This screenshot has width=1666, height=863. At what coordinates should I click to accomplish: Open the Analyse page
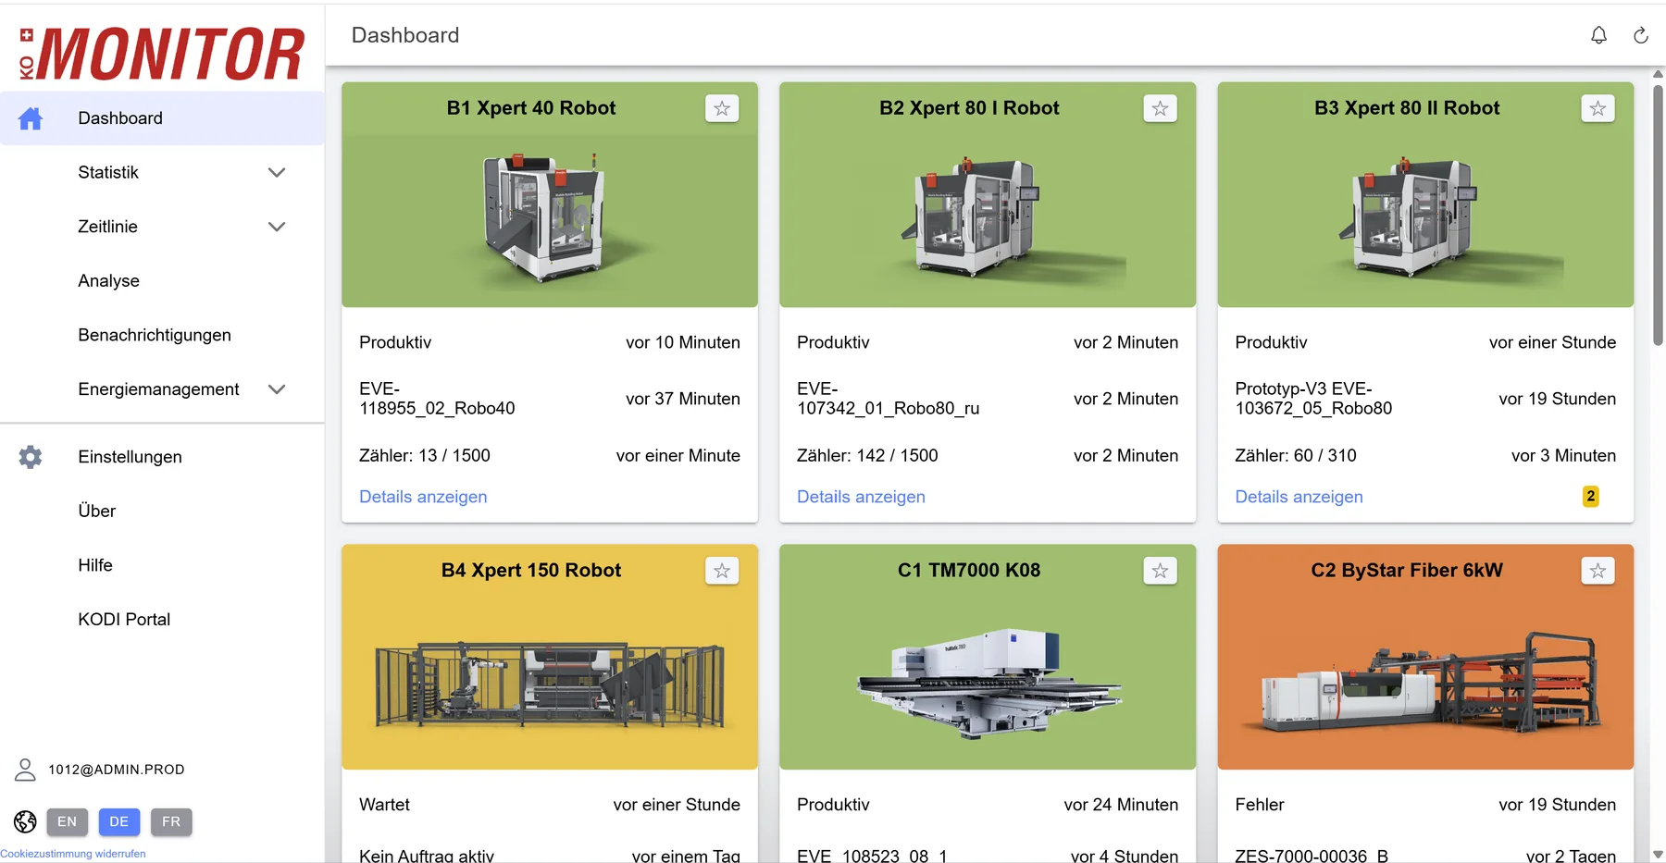point(162,281)
